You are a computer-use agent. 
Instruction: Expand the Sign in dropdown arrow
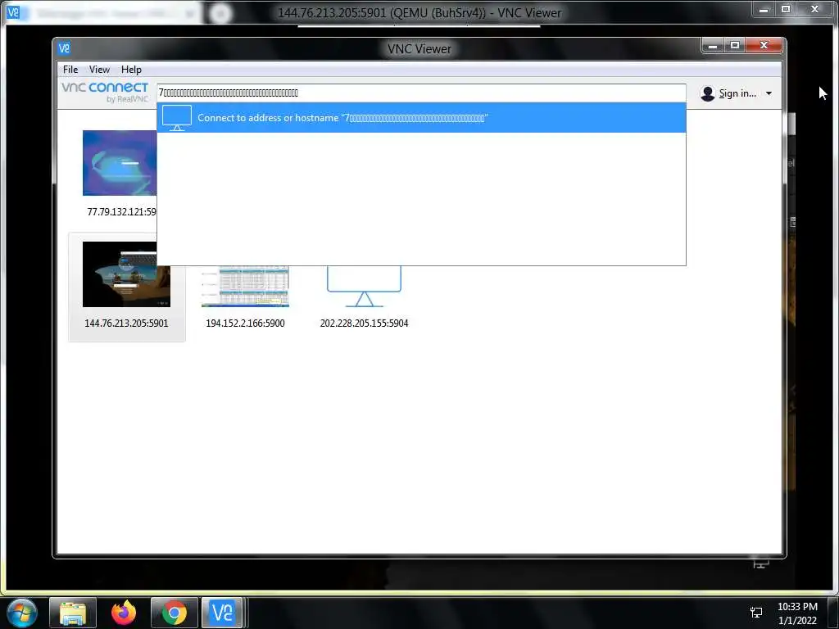point(769,93)
